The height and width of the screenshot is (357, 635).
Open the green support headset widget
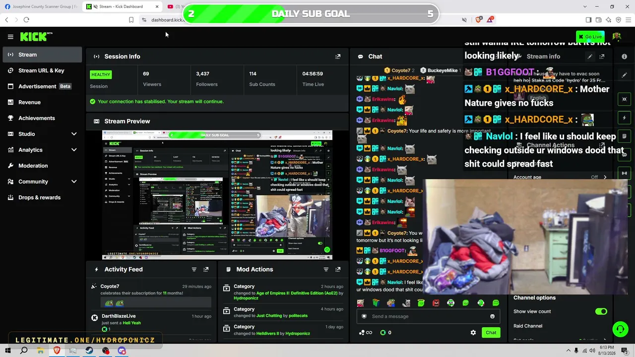point(620,329)
